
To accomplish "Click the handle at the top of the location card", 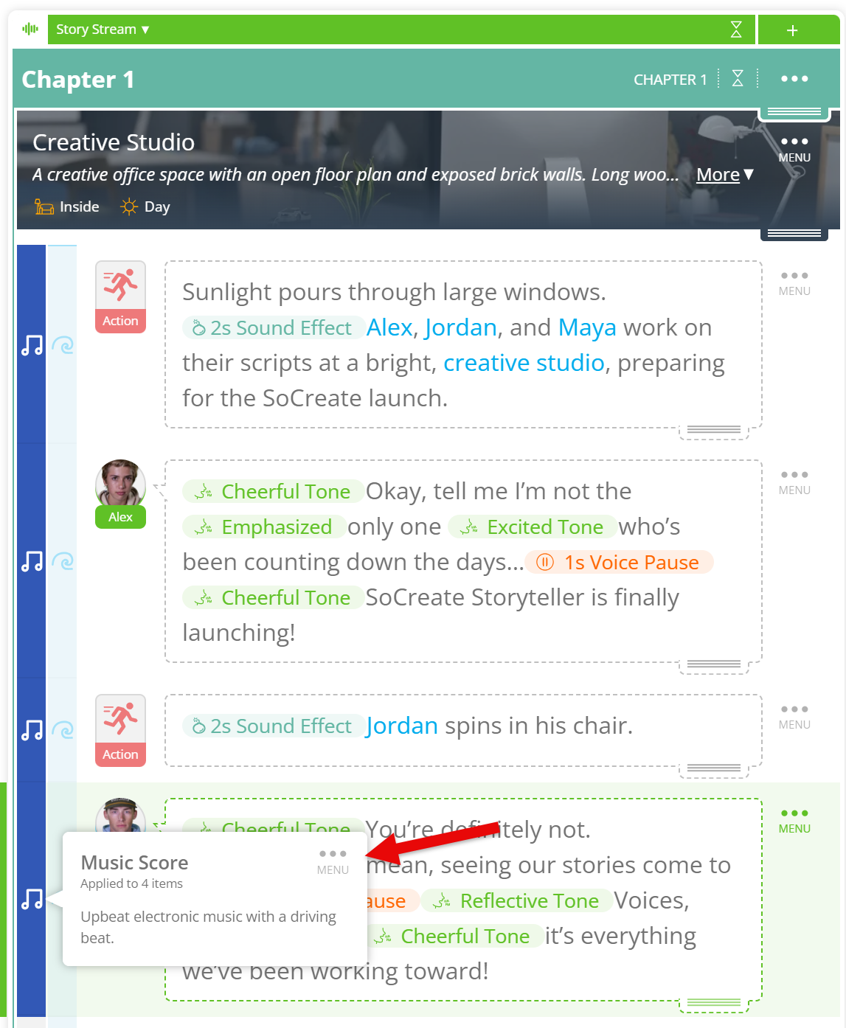I will pyautogui.click(x=794, y=112).
